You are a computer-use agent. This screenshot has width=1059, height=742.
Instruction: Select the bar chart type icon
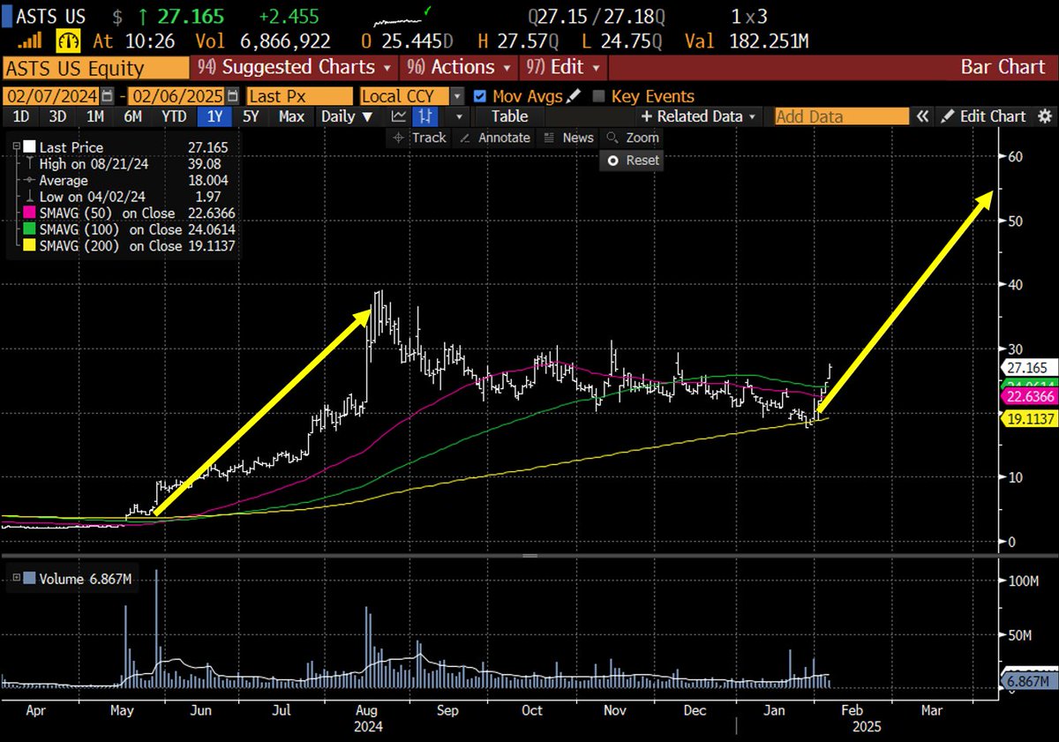tap(427, 116)
